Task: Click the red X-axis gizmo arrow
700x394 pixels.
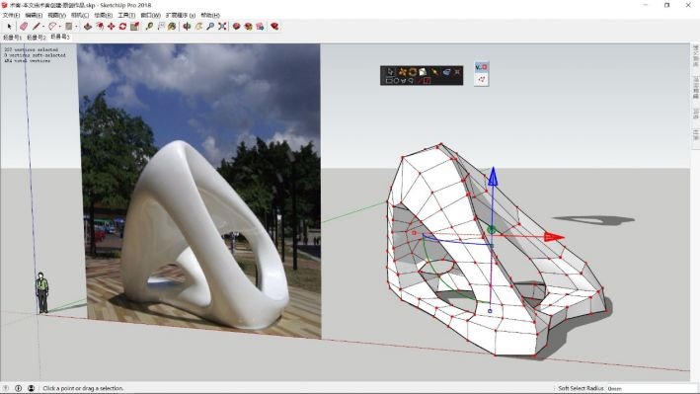Action: point(554,237)
